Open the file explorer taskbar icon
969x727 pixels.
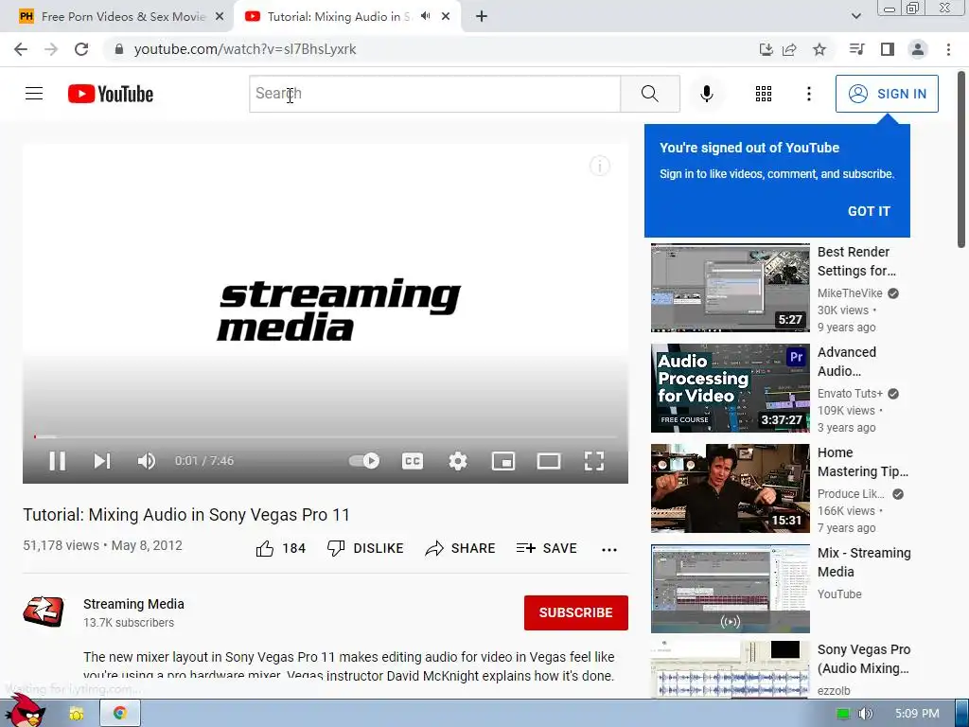coord(77,714)
